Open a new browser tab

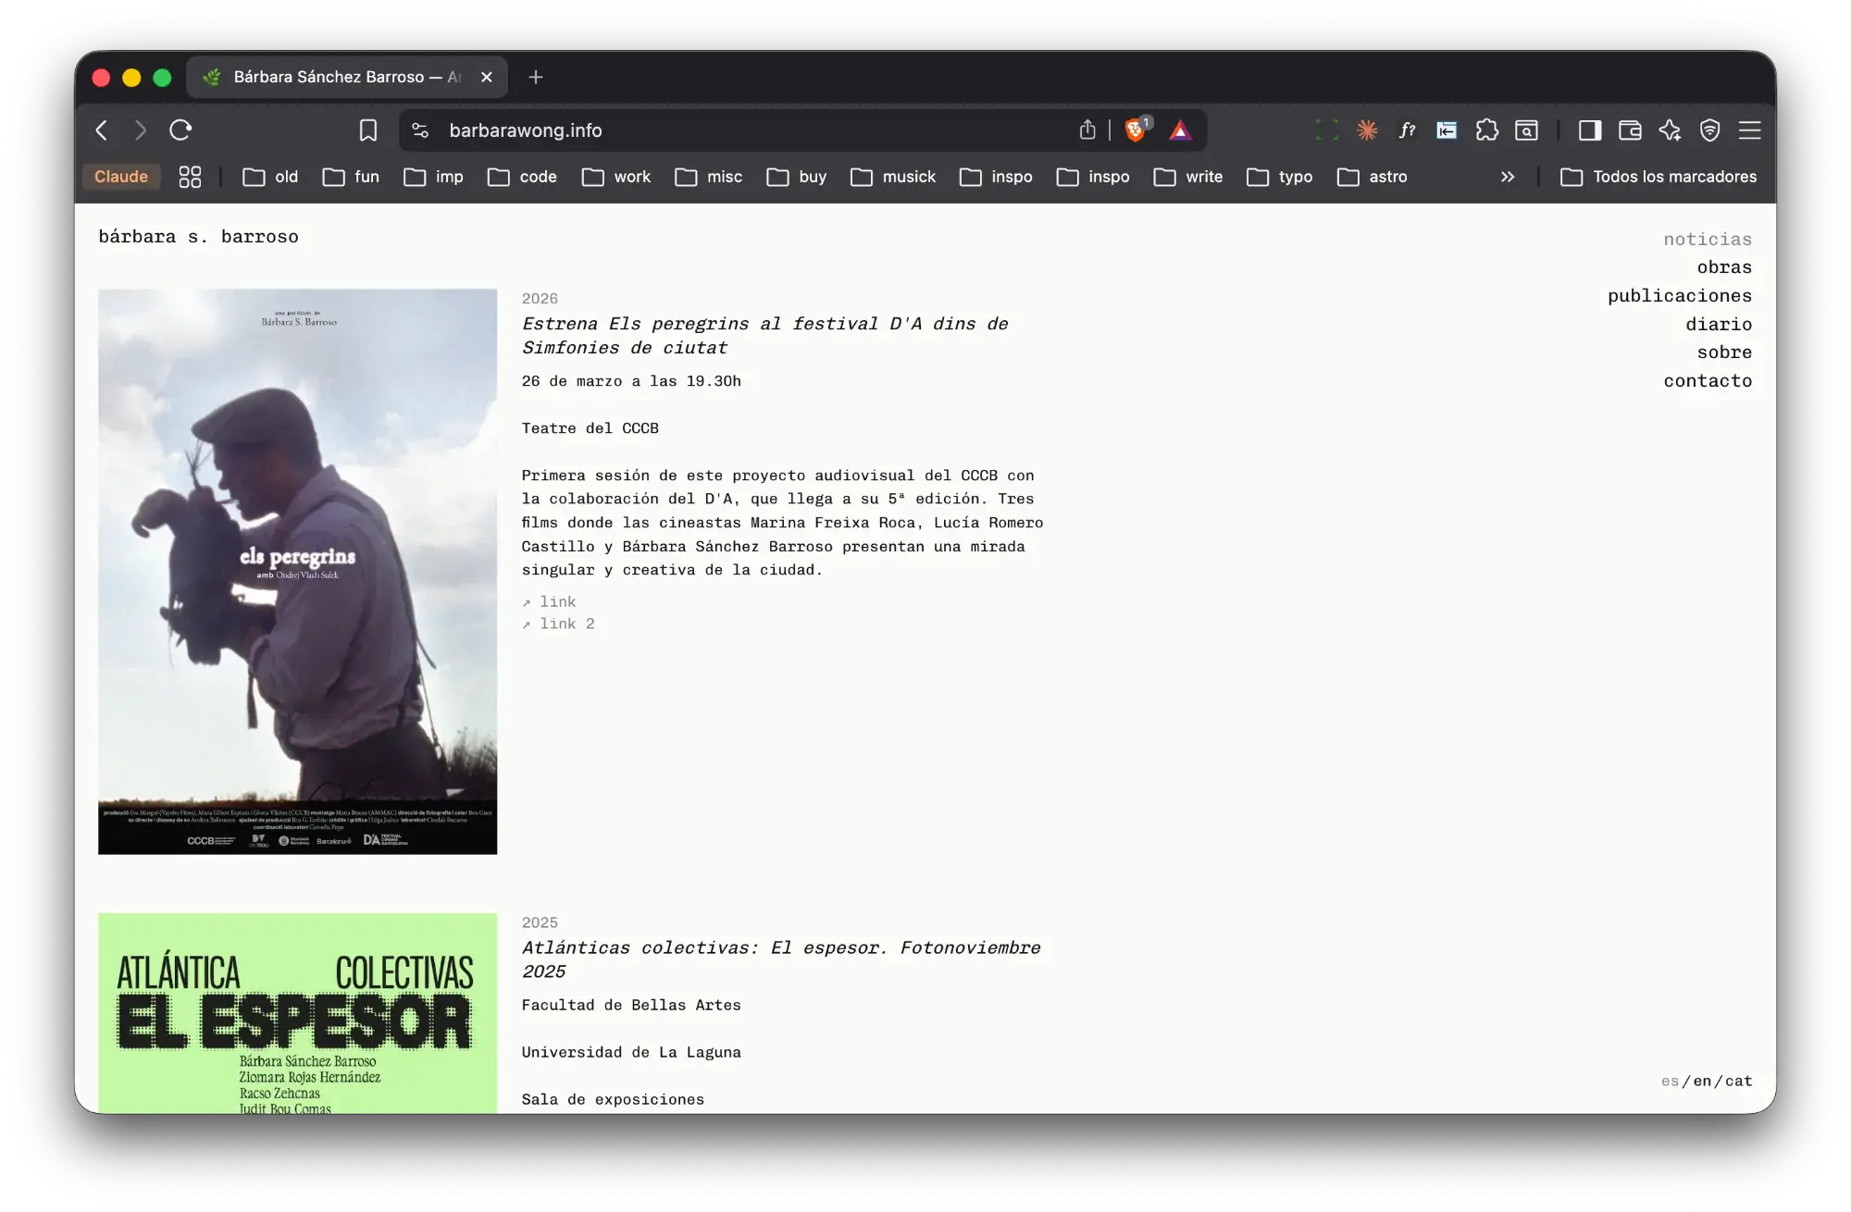(536, 78)
